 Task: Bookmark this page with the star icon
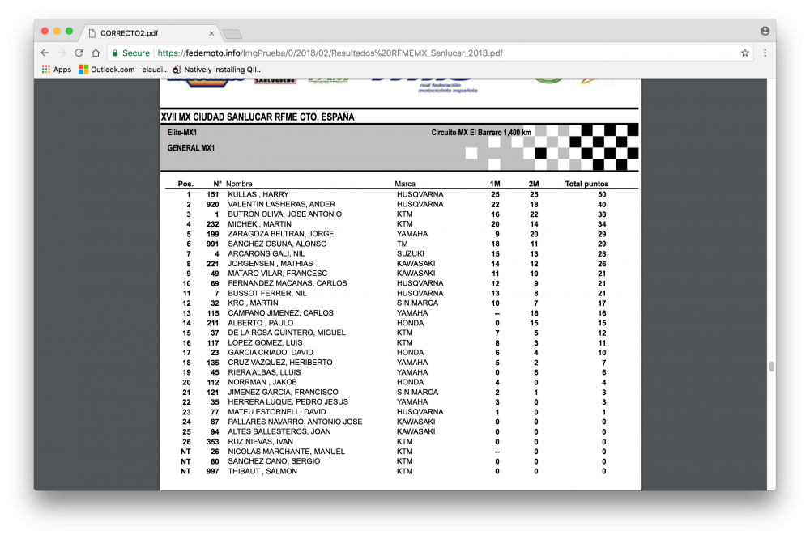[x=745, y=53]
